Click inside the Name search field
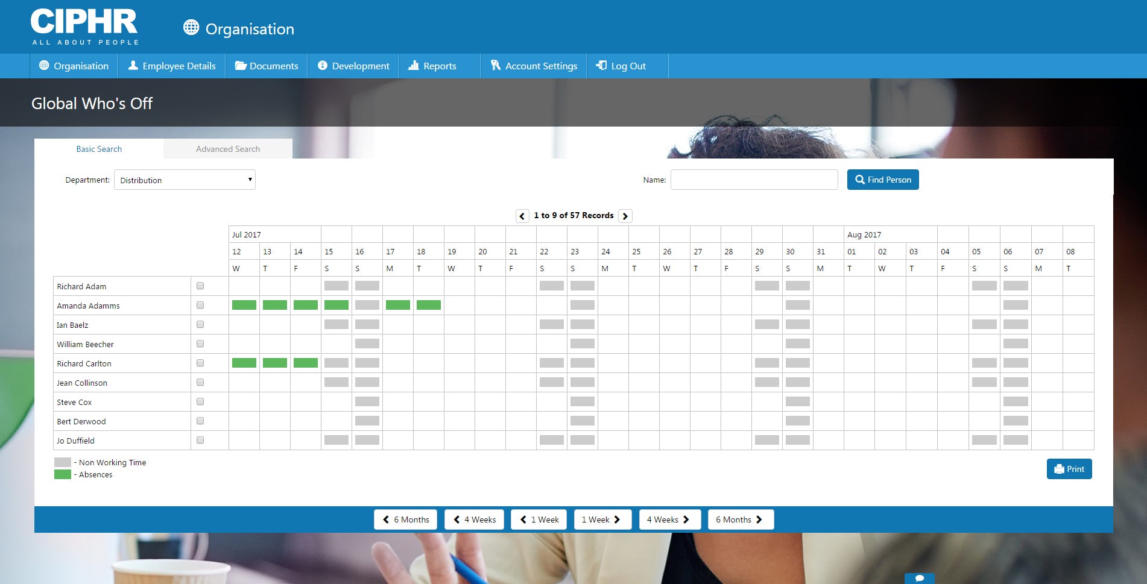The width and height of the screenshot is (1147, 584). pos(754,180)
